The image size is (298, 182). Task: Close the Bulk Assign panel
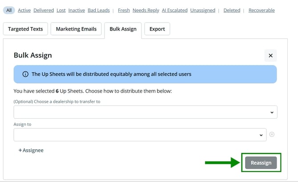[270, 55]
